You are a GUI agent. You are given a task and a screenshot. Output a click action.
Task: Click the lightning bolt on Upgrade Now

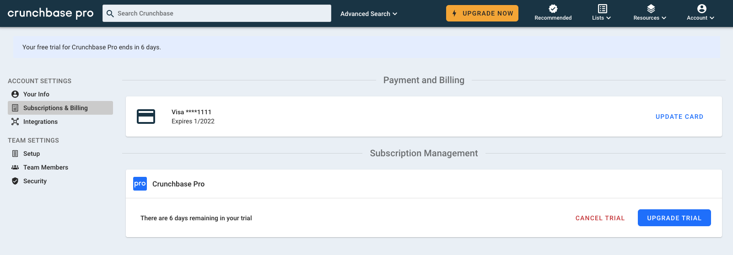454,13
